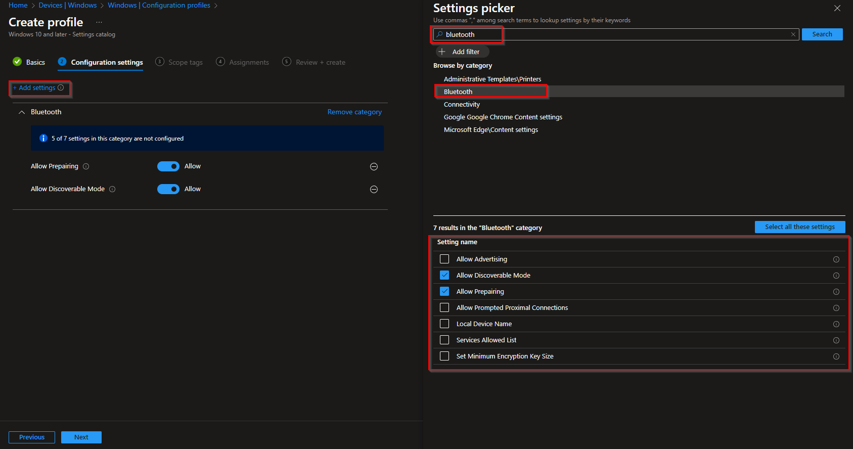This screenshot has width=853, height=449.
Task: Open the Configuration settings step tab
Action: [x=100, y=62]
